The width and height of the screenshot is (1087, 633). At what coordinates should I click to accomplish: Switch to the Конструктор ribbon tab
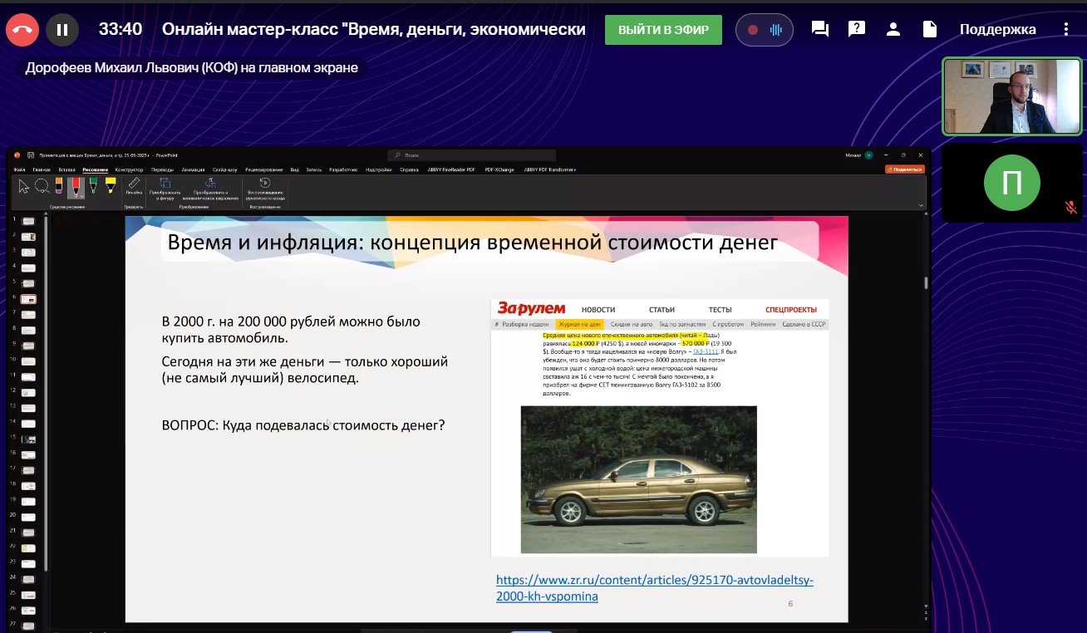(129, 169)
